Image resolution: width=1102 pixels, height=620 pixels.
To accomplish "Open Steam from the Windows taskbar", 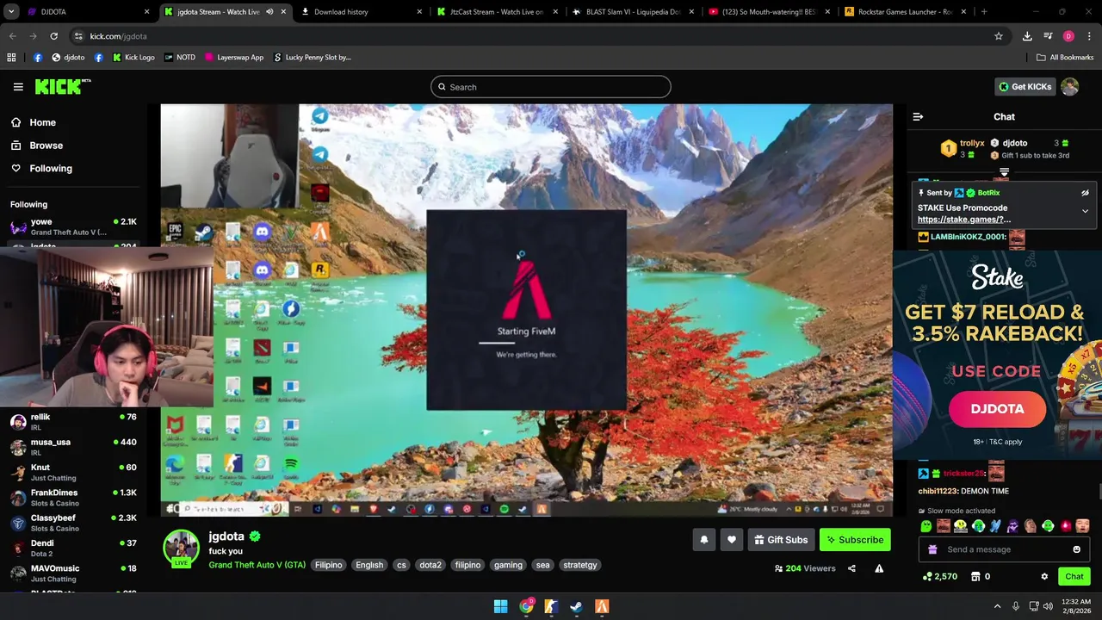I will 577,606.
